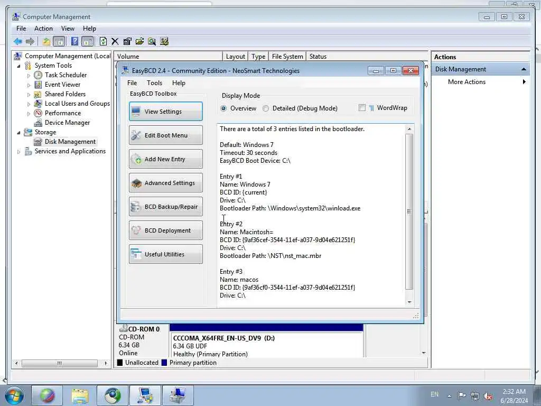Click the CD-ROM 0 disk label
541x406 pixels.
(x=144, y=329)
